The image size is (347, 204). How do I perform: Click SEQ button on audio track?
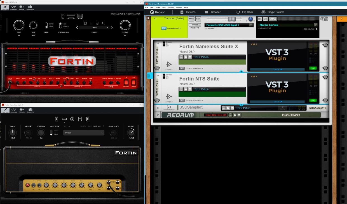click(x=260, y=19)
